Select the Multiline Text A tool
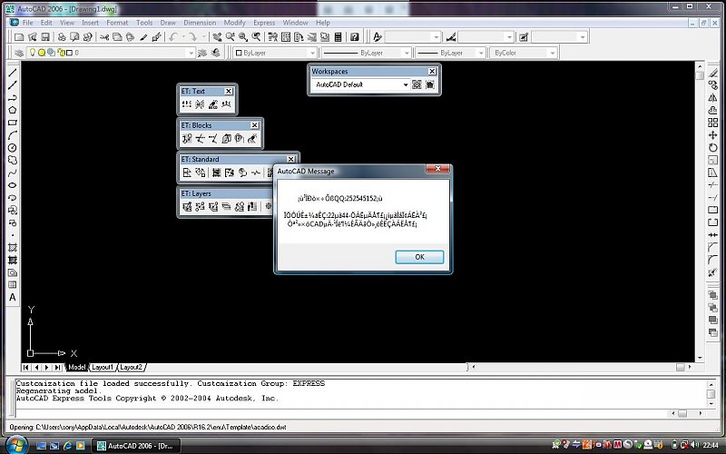This screenshot has width=726, height=454. click(13, 298)
